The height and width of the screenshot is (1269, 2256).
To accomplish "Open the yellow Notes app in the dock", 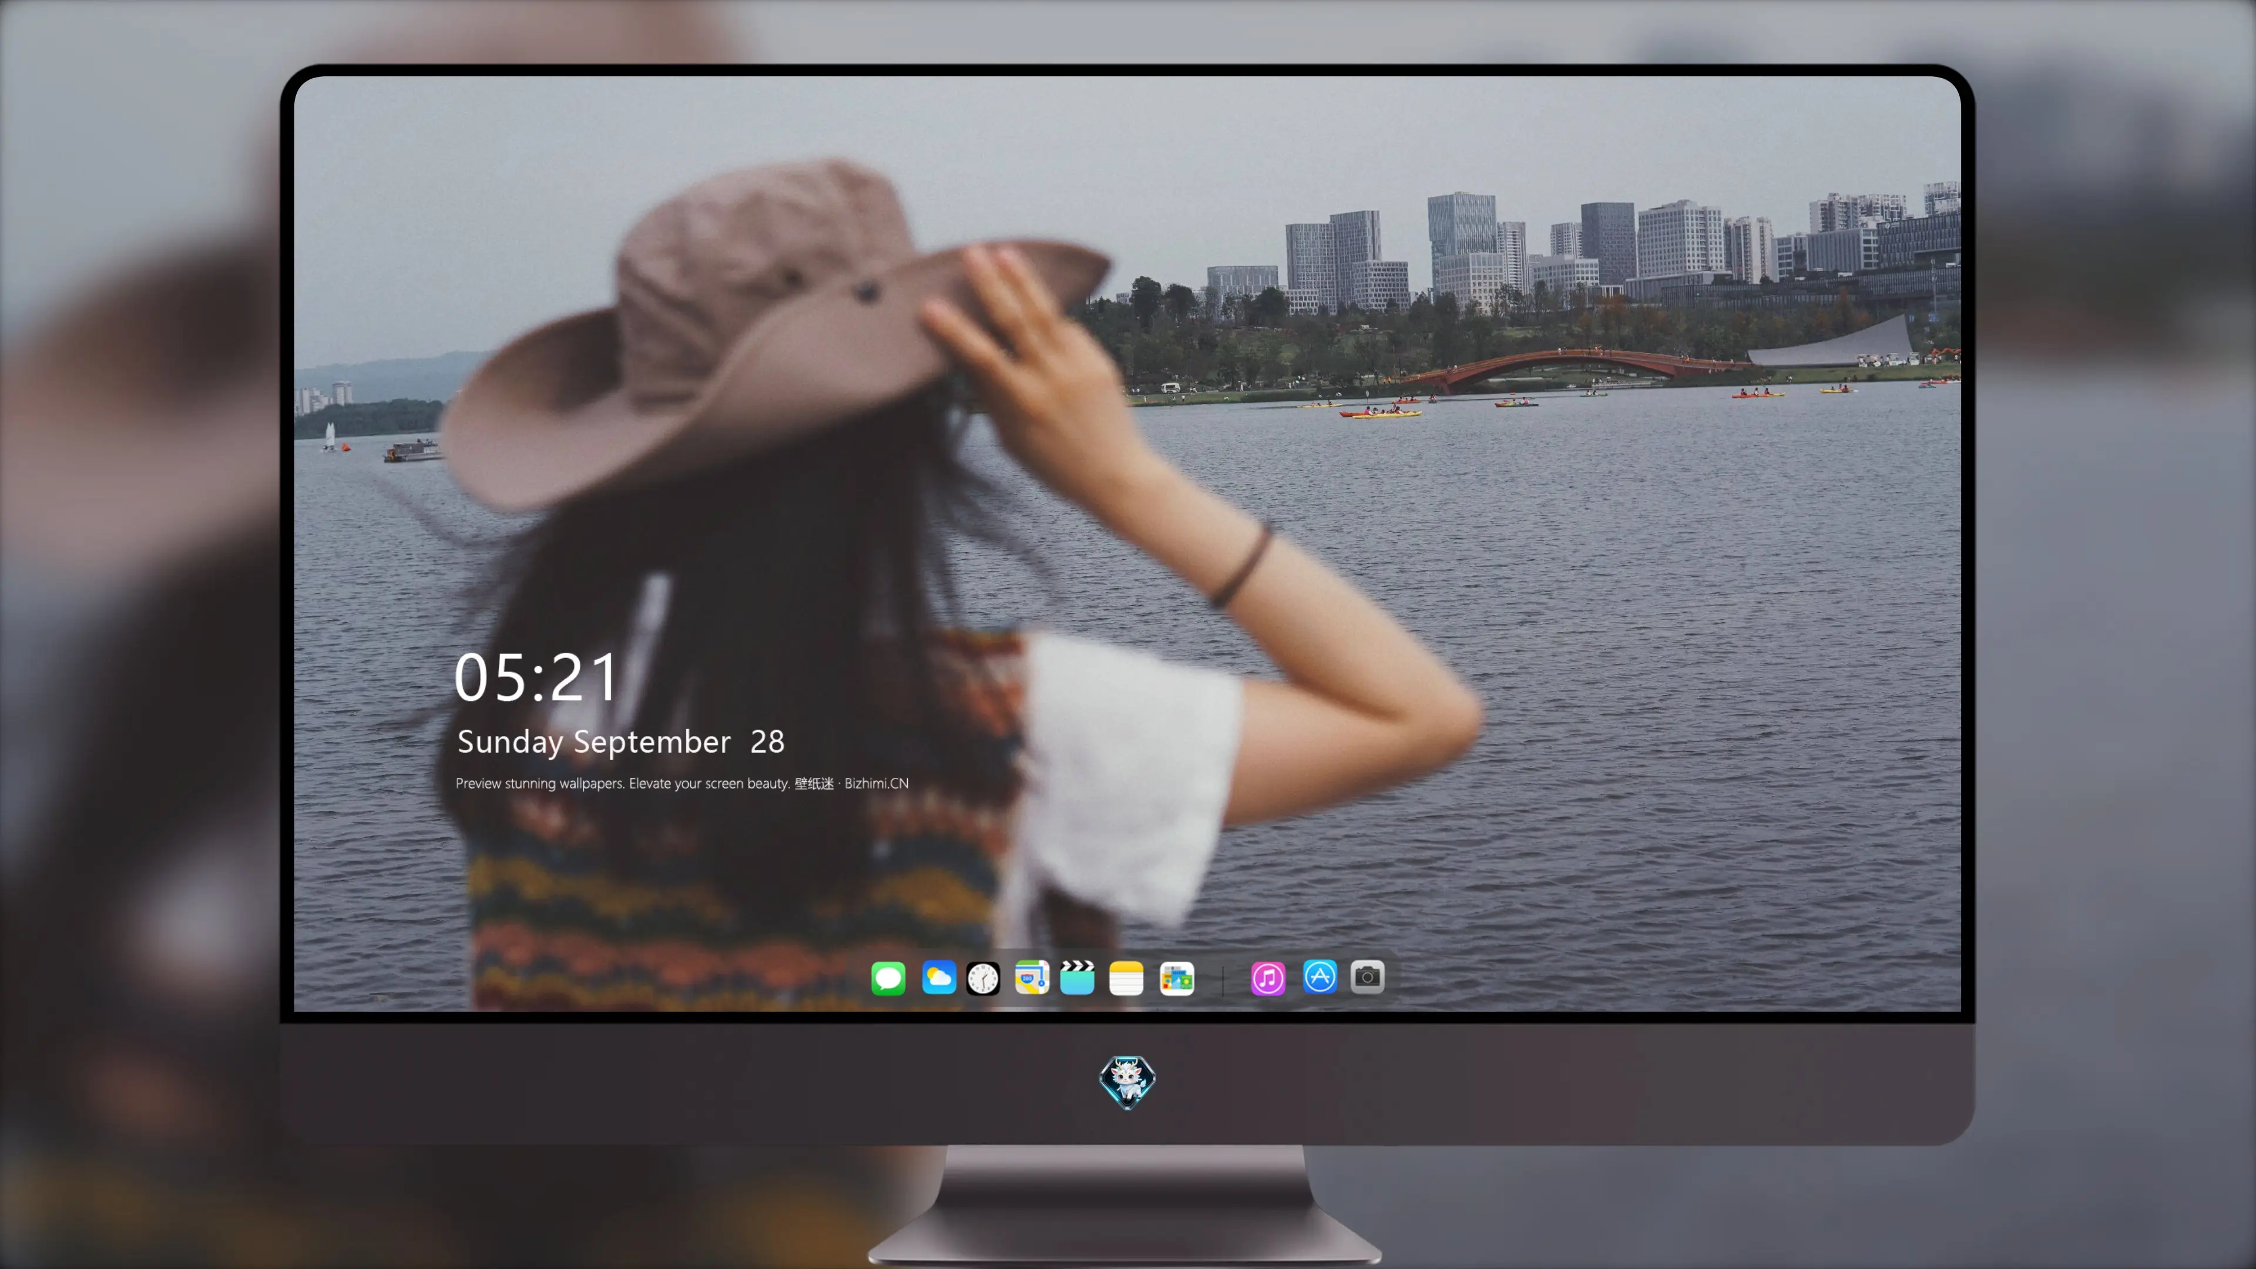I will pyautogui.click(x=1126, y=978).
